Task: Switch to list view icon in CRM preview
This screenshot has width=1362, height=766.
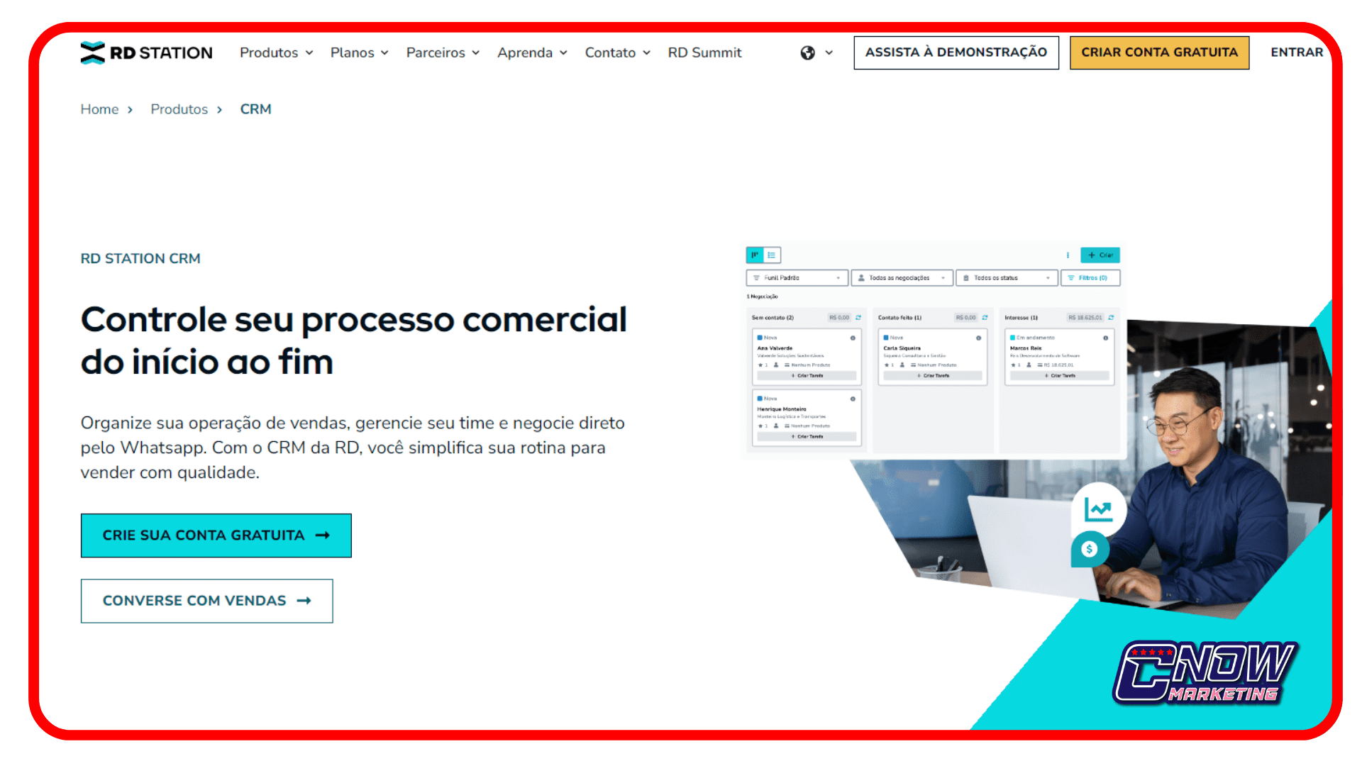Action: tap(772, 255)
